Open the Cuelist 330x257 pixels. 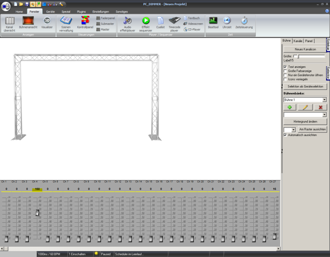[160, 22]
